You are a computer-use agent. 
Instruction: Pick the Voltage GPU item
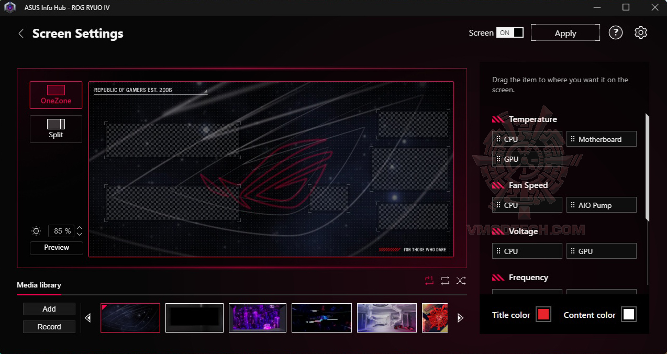click(x=602, y=251)
